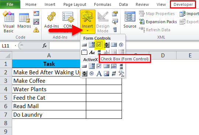Select column D header
Image resolution: width=199 pixels, height=135 pixels.
(x=163, y=55)
